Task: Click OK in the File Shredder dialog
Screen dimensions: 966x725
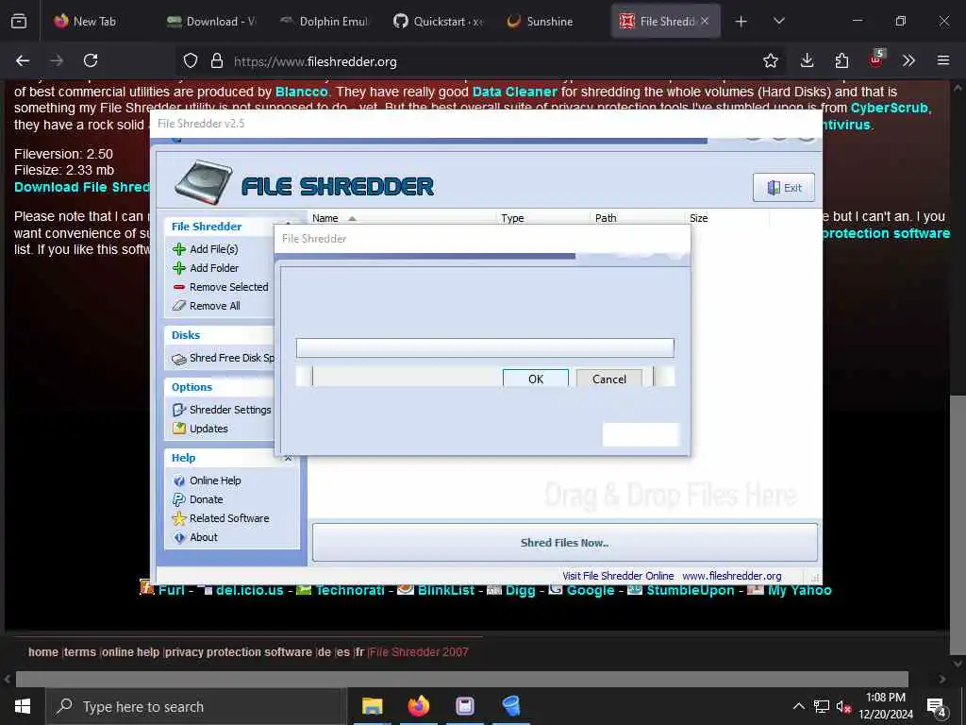Action: 536,379
